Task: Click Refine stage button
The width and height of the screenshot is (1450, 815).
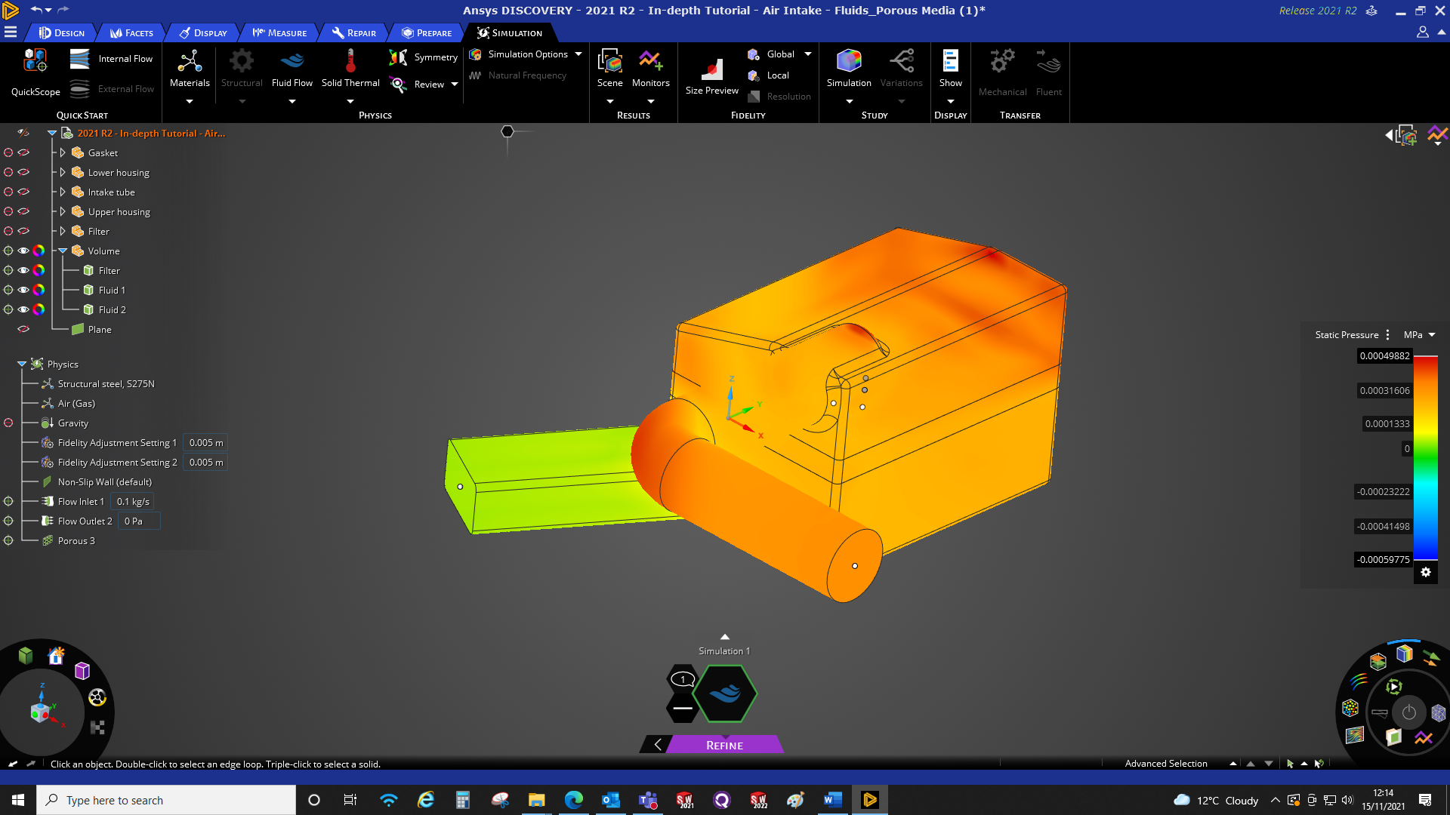Action: tap(724, 745)
